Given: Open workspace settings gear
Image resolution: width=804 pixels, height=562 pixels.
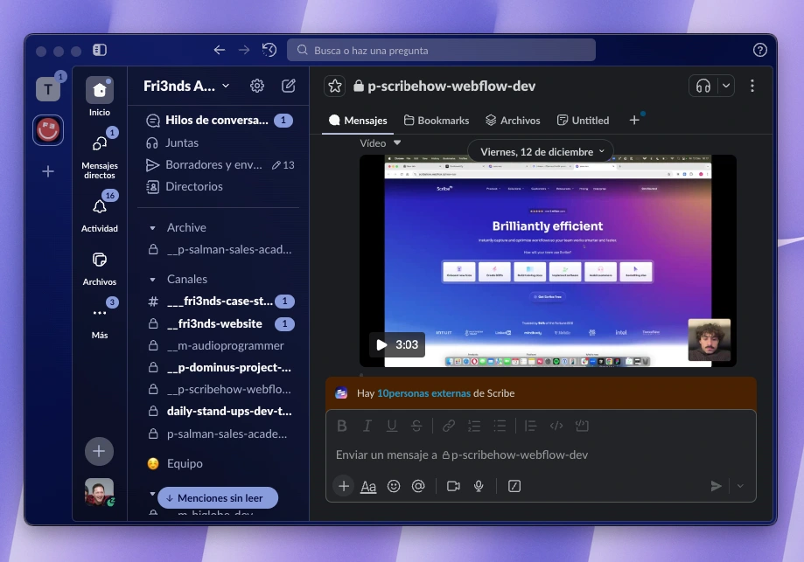Looking at the screenshot, I should click(x=257, y=86).
